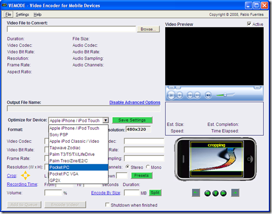
Task: Click the gray square right-arrow button
Action: [235, 193]
